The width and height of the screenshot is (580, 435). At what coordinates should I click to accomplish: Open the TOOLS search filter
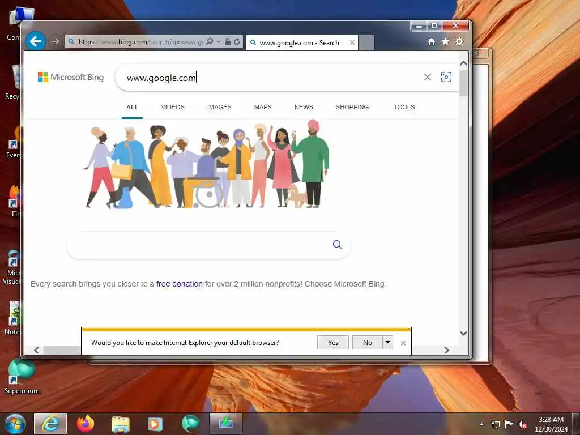[404, 107]
